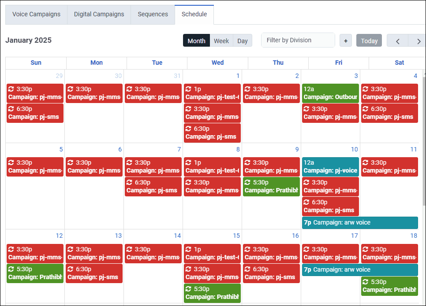
Task: Switch to Week view
Action: coord(221,41)
